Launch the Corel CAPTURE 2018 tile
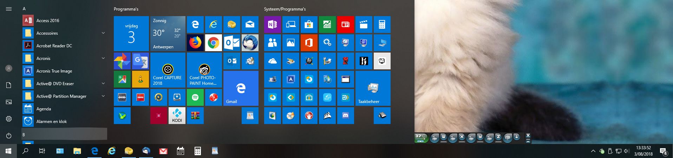673x158 pixels. coord(168,70)
